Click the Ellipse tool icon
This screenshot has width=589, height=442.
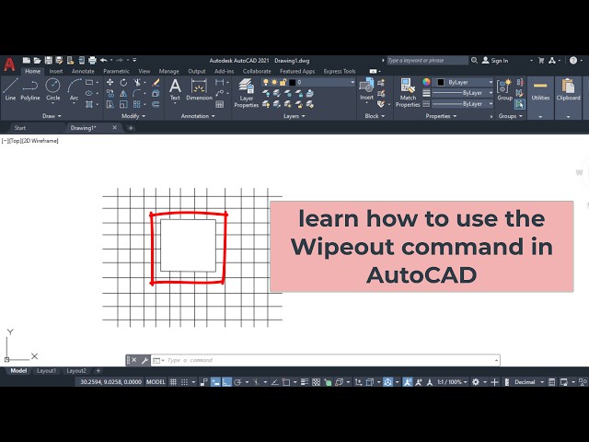tap(89, 93)
